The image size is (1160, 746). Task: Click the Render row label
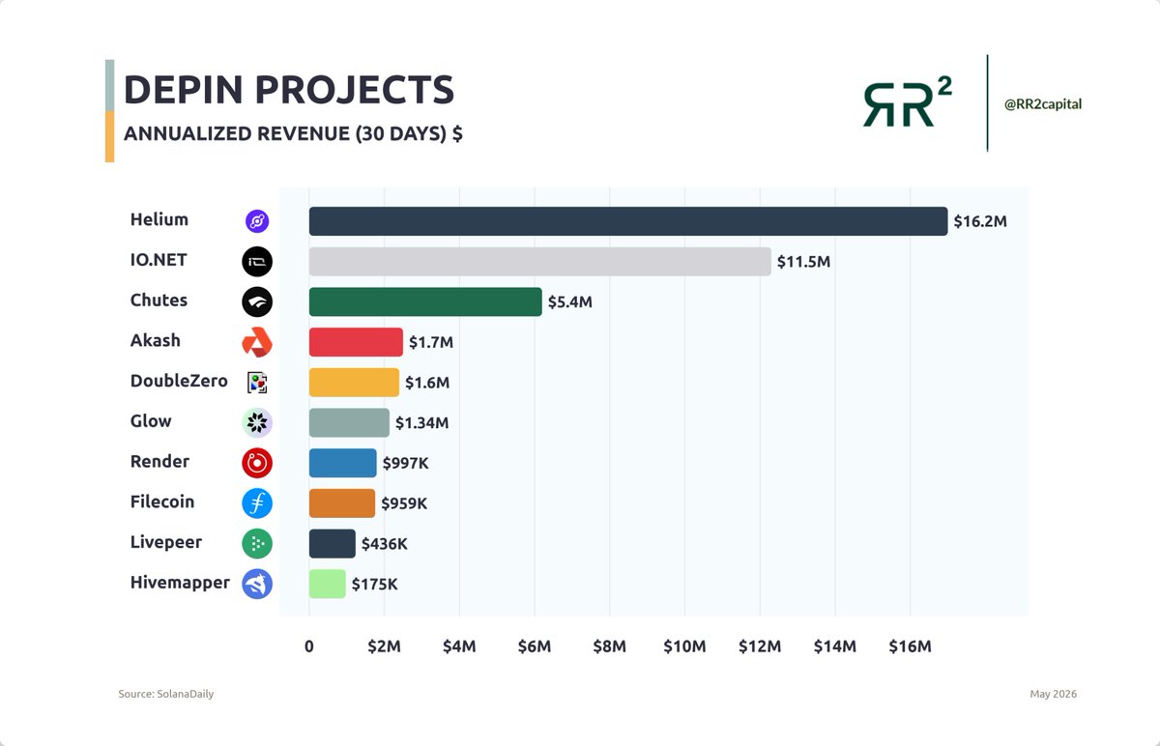click(160, 461)
